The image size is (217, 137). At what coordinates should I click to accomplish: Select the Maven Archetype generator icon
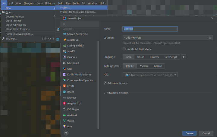64,34
